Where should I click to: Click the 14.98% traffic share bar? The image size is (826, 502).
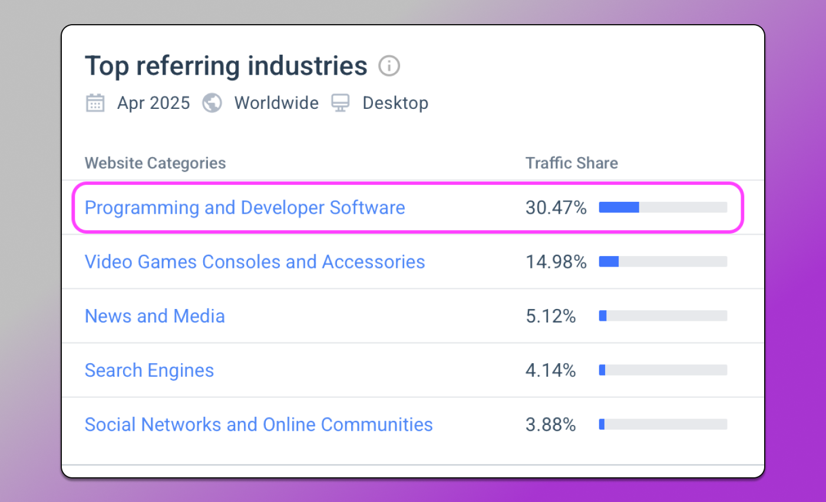click(x=663, y=261)
